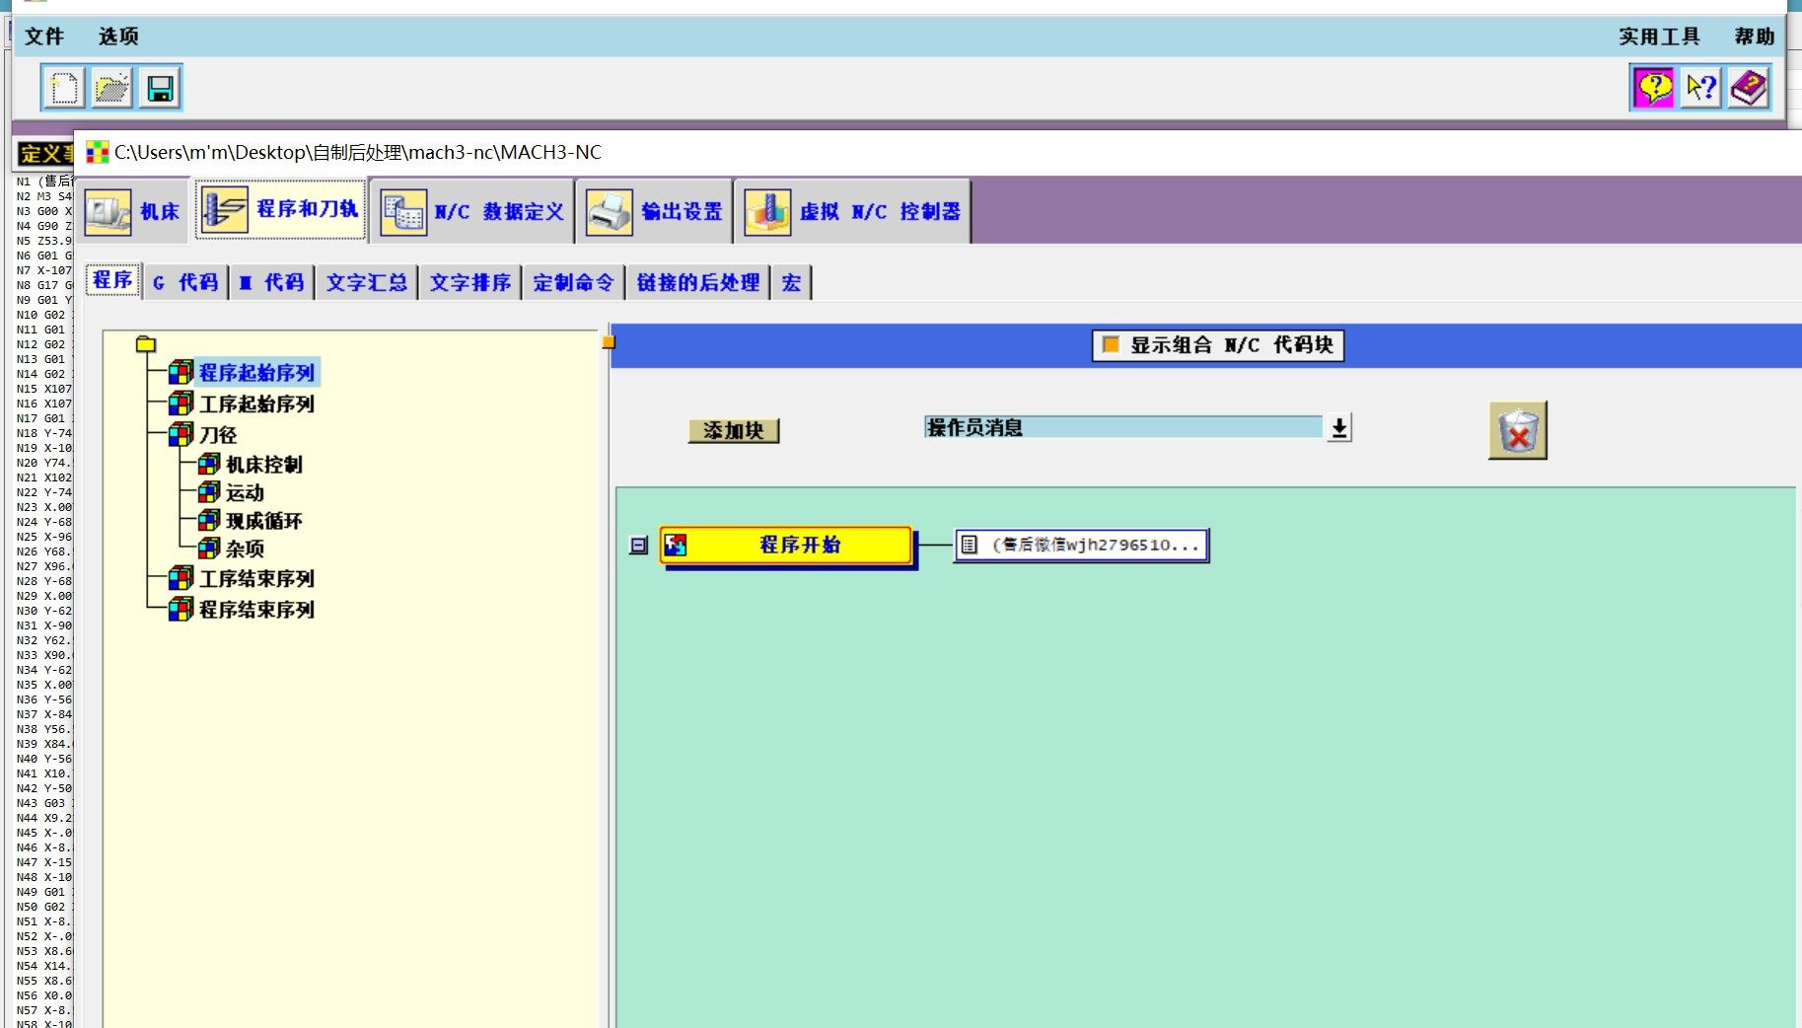Collapse the 程序开始 marker node

(x=639, y=545)
